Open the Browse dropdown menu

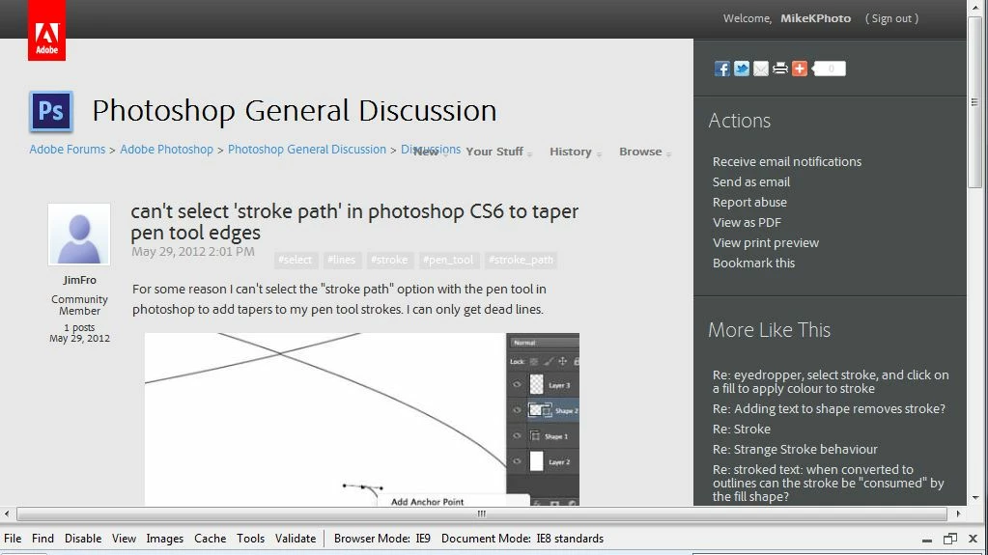[644, 152]
